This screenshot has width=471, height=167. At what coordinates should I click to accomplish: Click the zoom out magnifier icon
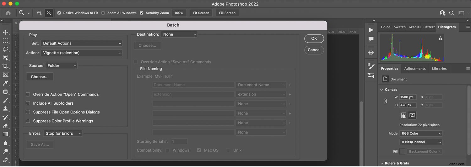pyautogui.click(x=49, y=13)
